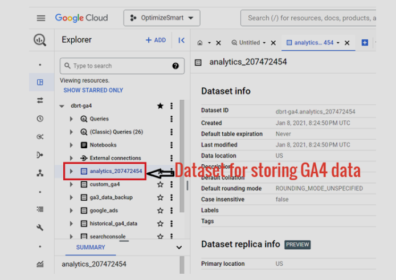Open External connections more actions menu

[x=172, y=158]
